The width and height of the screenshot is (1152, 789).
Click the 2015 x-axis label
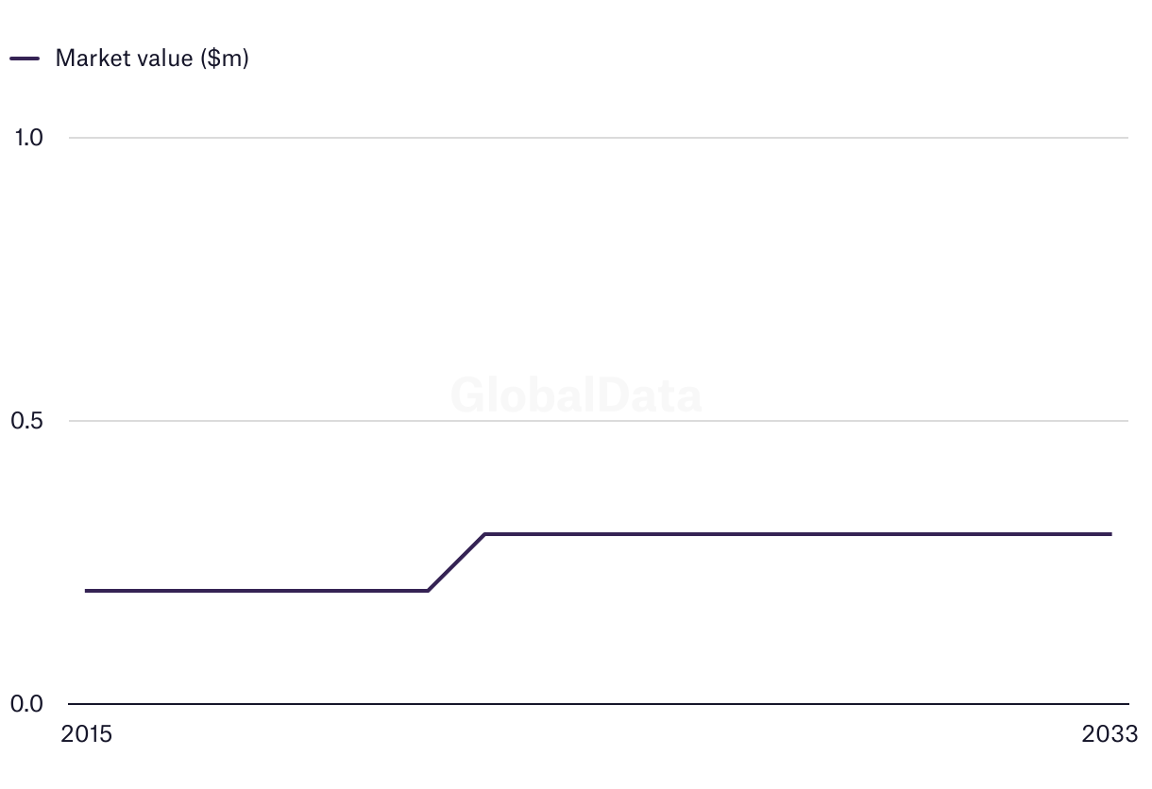86,734
